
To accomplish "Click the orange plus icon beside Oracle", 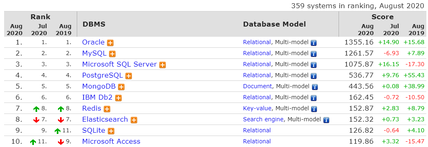I will 110,43.
